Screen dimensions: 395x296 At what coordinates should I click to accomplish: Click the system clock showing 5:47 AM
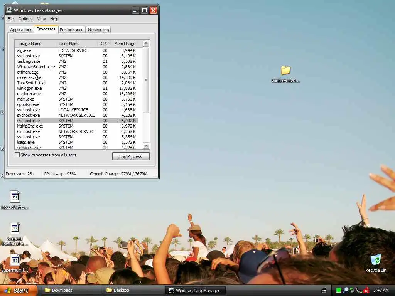coord(381,290)
